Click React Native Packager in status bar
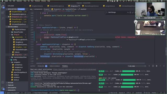The width and height of the screenshot is (167, 94). tap(40, 93)
